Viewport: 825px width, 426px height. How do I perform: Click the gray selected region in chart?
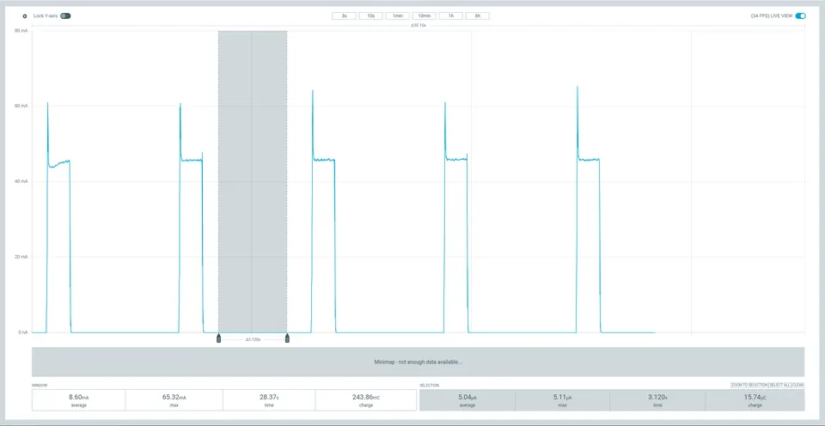[253, 181]
